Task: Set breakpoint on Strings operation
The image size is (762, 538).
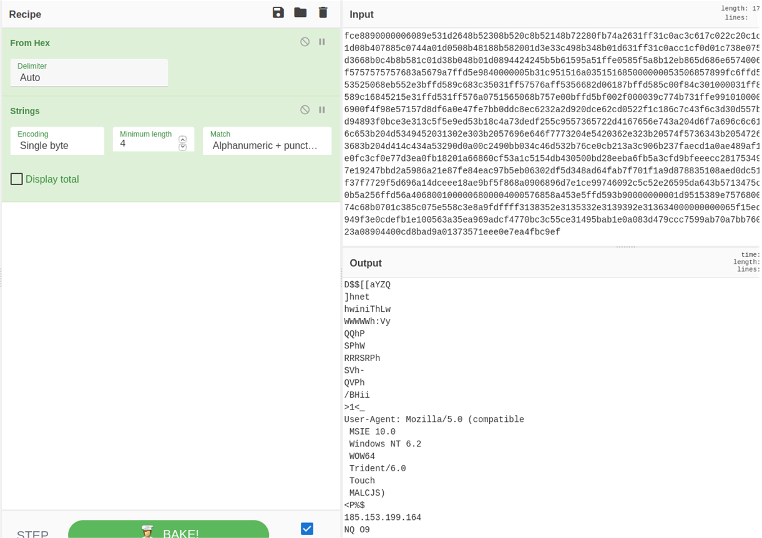Action: click(x=322, y=110)
